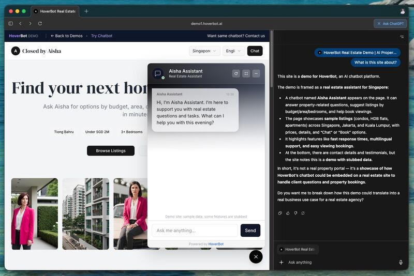The height and width of the screenshot is (276, 414).
Task: Copy the ChatGPT response
Action: 280,213
